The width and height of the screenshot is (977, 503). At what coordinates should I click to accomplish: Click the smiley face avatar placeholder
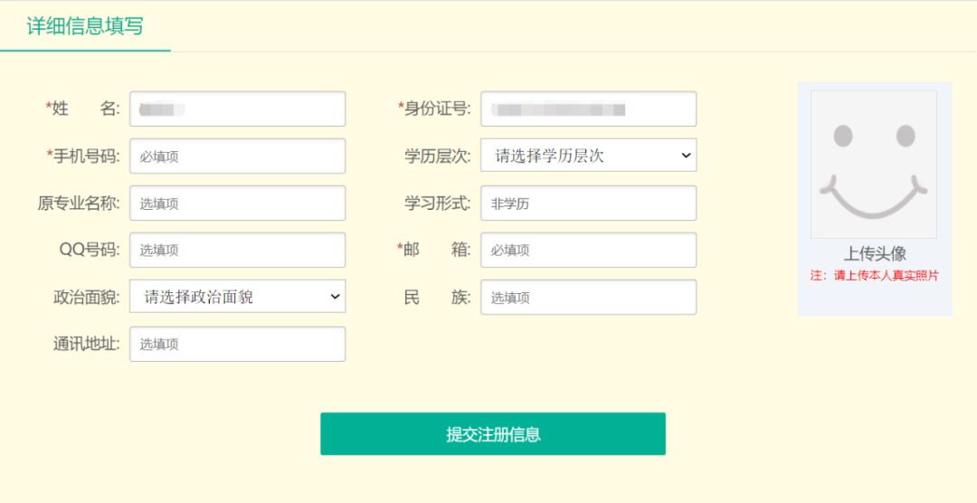873,164
